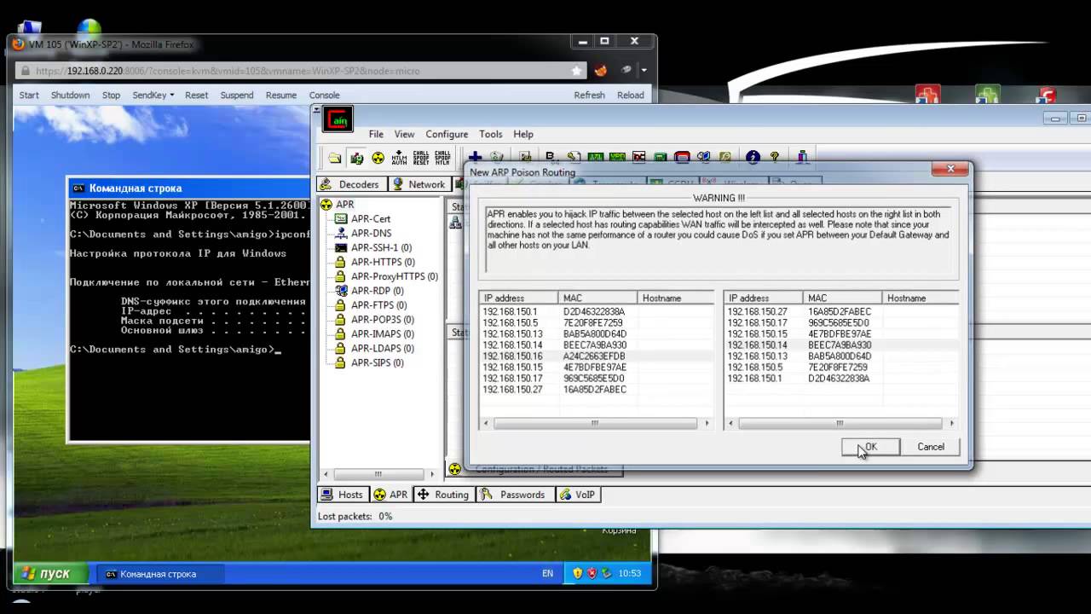Switch to the VoIP bottom tab
This screenshot has width=1091, height=614.
coord(578,495)
